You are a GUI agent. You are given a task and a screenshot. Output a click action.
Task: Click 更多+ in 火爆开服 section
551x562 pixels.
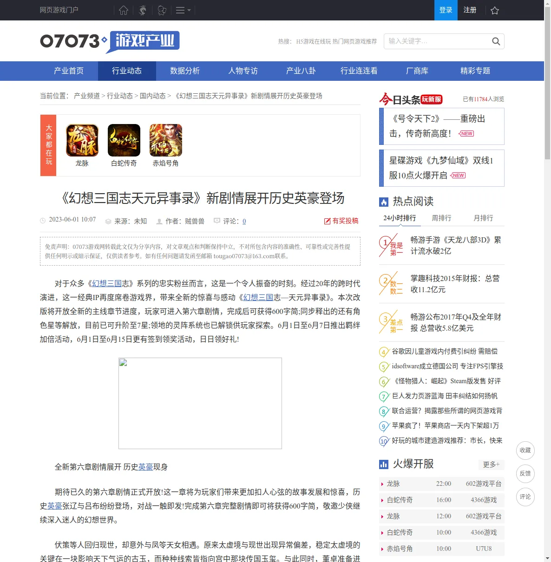click(491, 464)
